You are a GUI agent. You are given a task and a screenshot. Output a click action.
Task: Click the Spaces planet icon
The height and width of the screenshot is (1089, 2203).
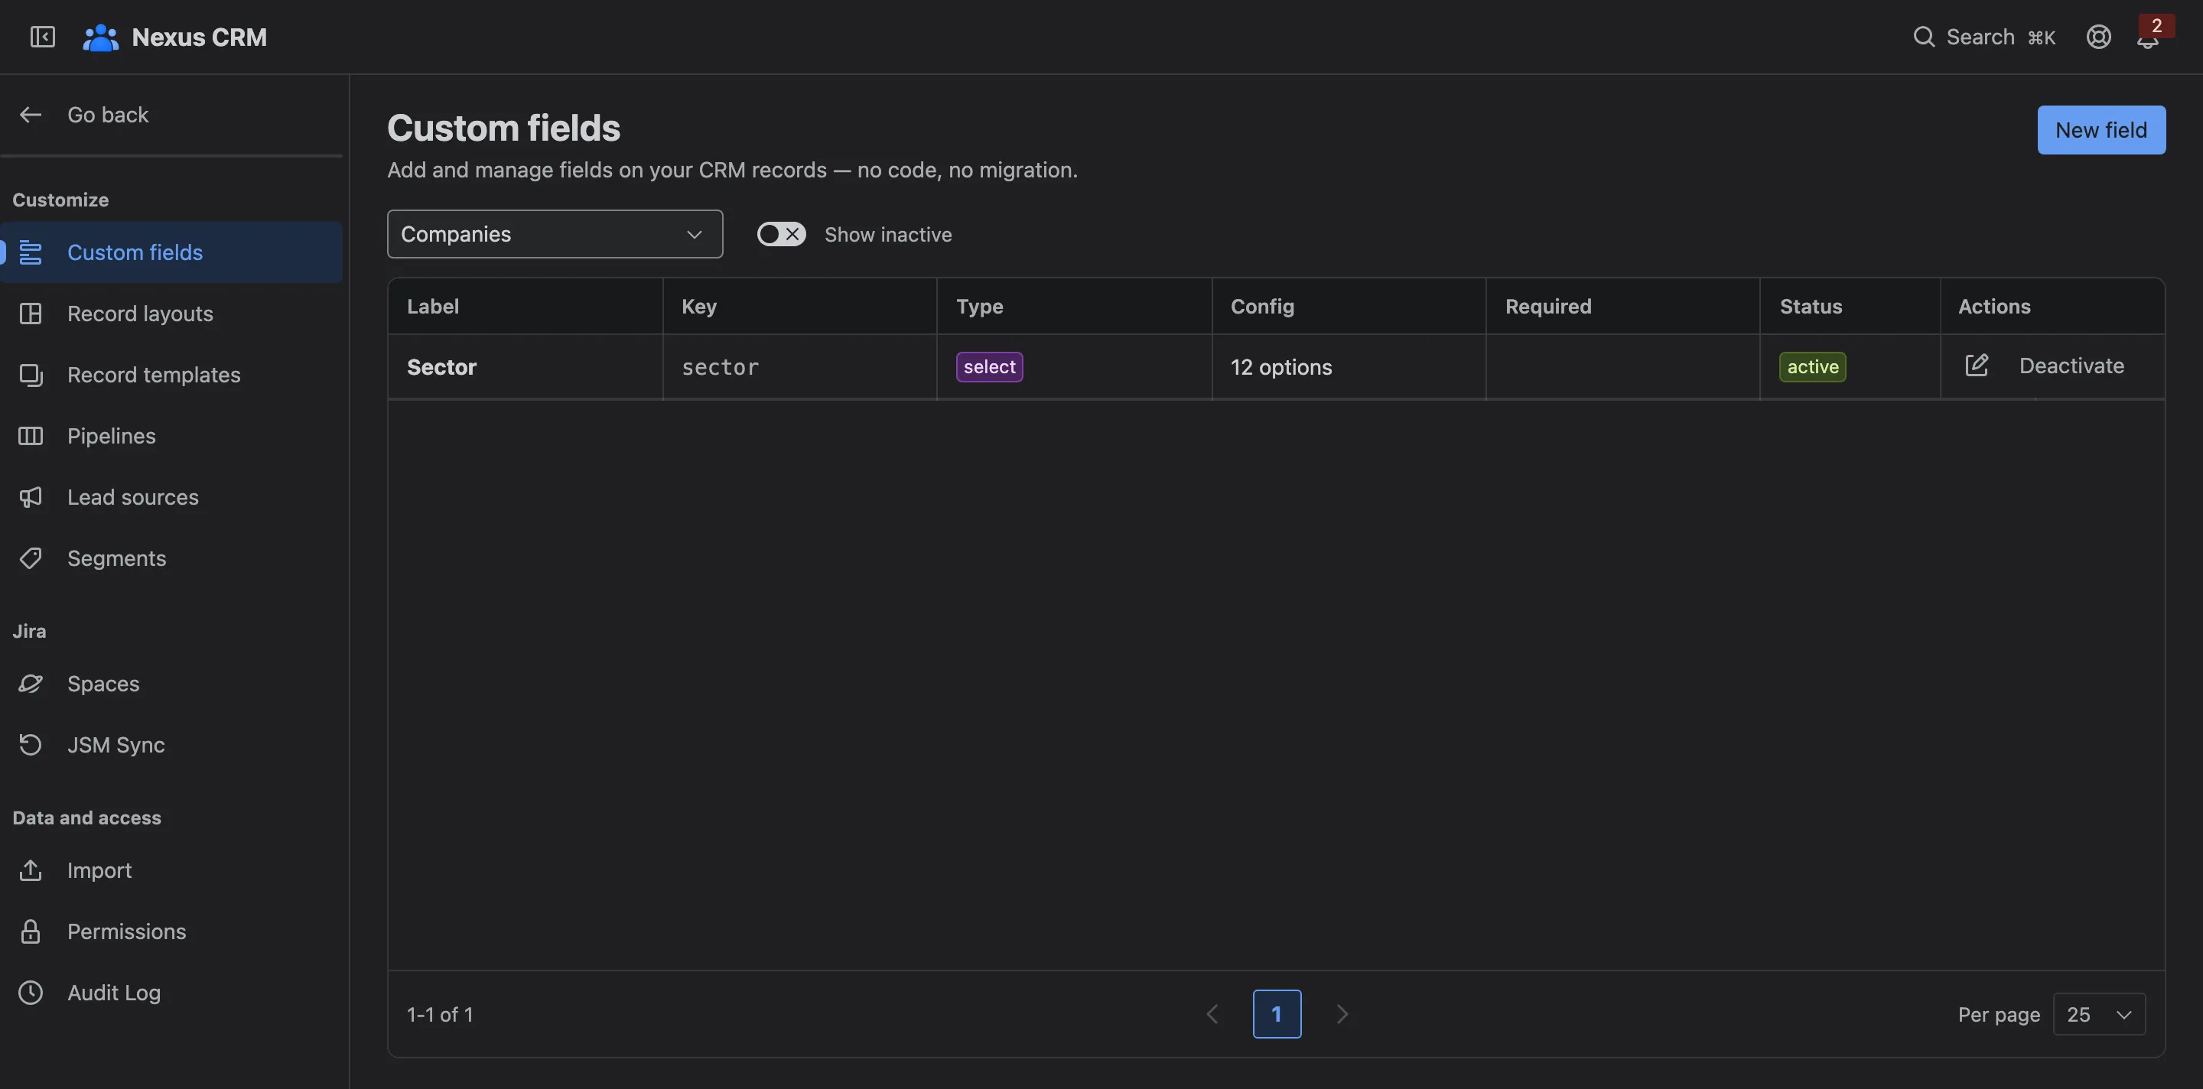(x=31, y=684)
